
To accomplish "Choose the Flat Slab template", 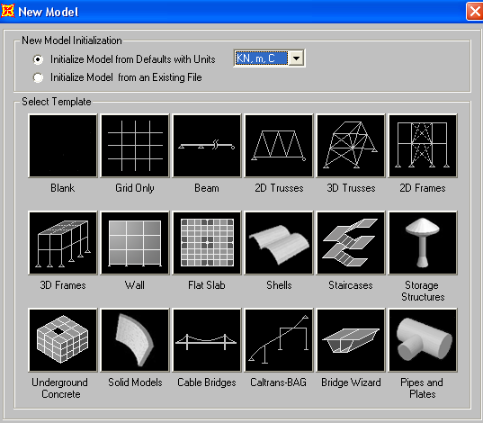I will point(207,243).
